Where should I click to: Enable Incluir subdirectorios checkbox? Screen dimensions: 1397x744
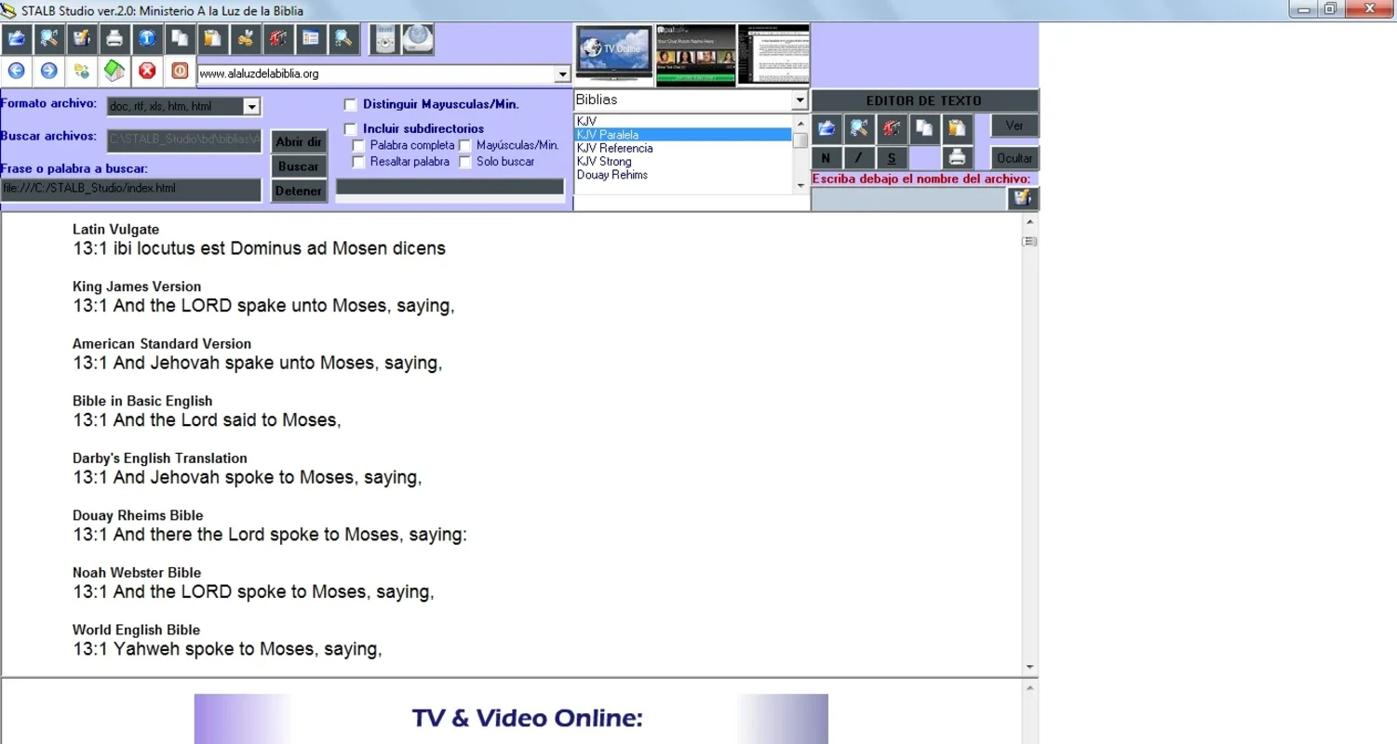tap(351, 129)
